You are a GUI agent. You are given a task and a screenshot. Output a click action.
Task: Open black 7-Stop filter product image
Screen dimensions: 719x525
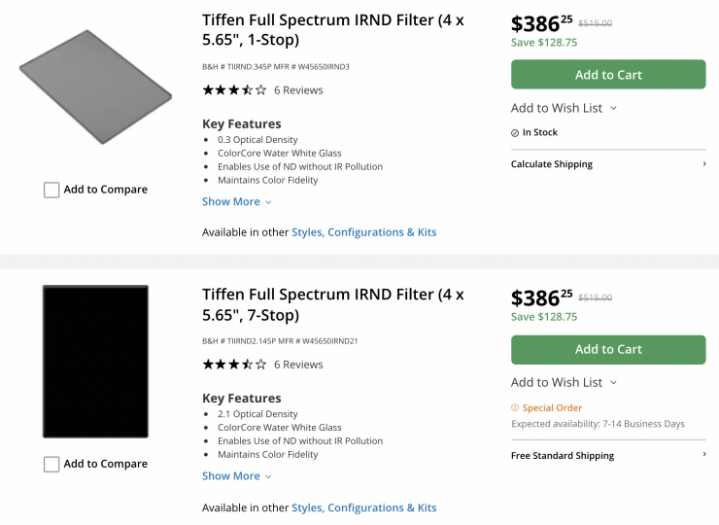(x=95, y=362)
